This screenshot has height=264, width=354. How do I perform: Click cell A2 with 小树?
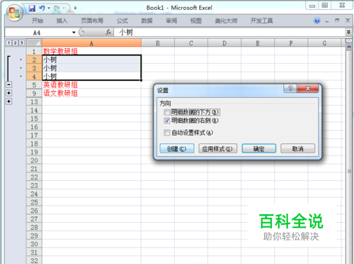tap(91, 60)
